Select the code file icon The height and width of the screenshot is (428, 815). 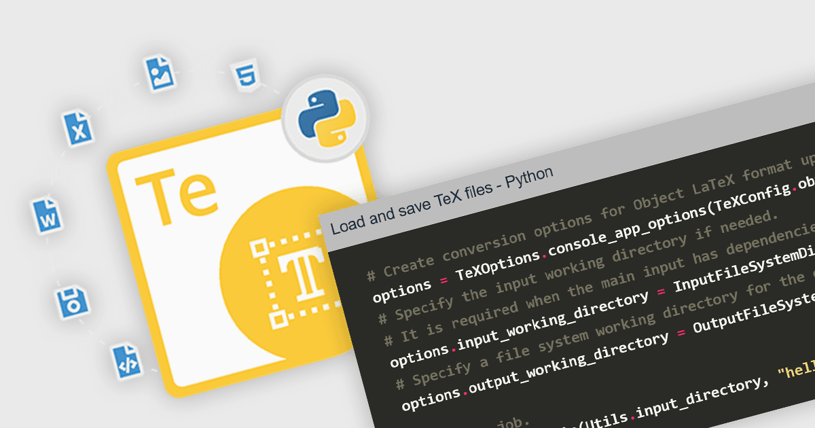pos(127,361)
